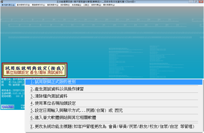Click the 普大科技 logo button
Viewport: 204px width, 133px height.
point(8,107)
